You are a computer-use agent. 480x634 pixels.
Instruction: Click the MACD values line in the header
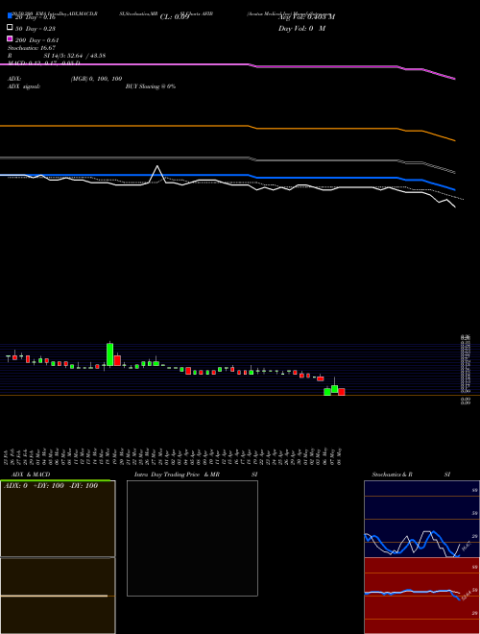point(43,63)
